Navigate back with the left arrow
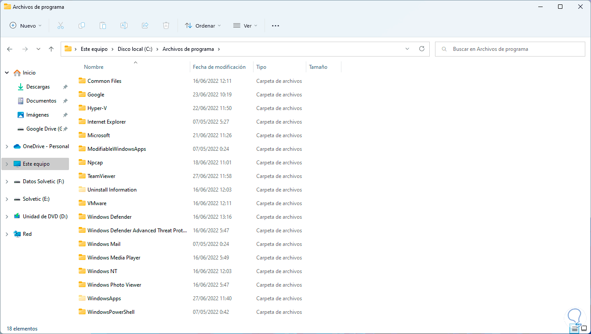 [x=10, y=49]
